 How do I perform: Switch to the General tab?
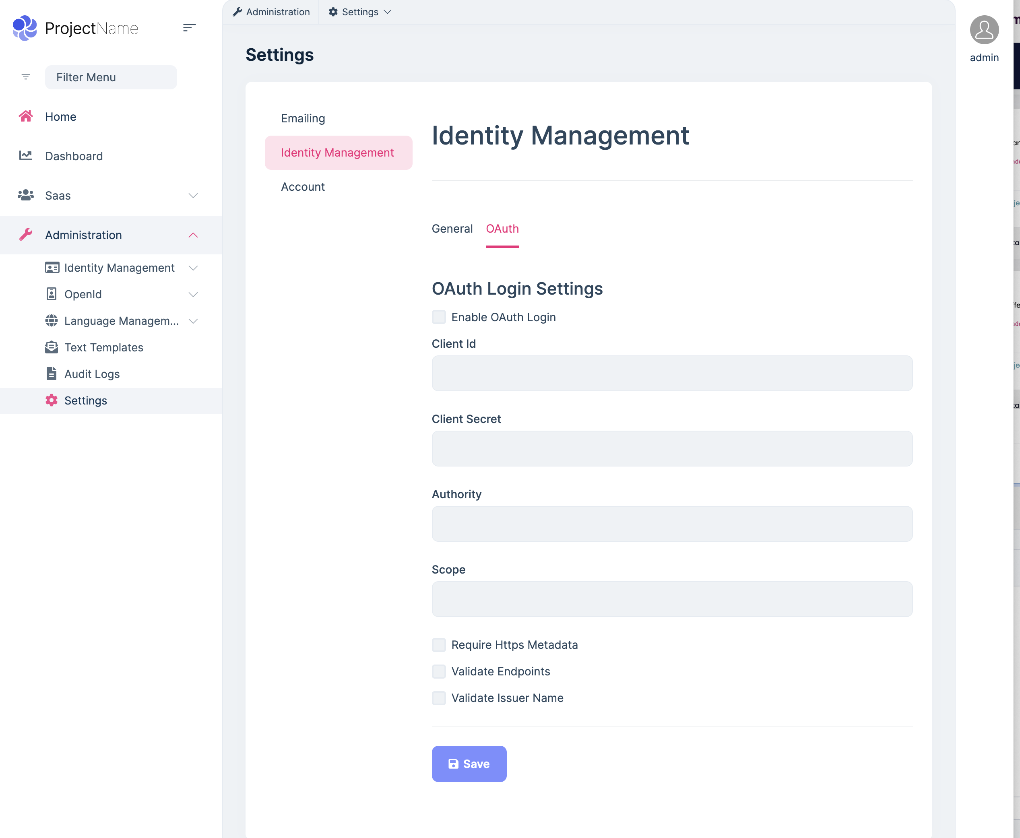point(452,229)
